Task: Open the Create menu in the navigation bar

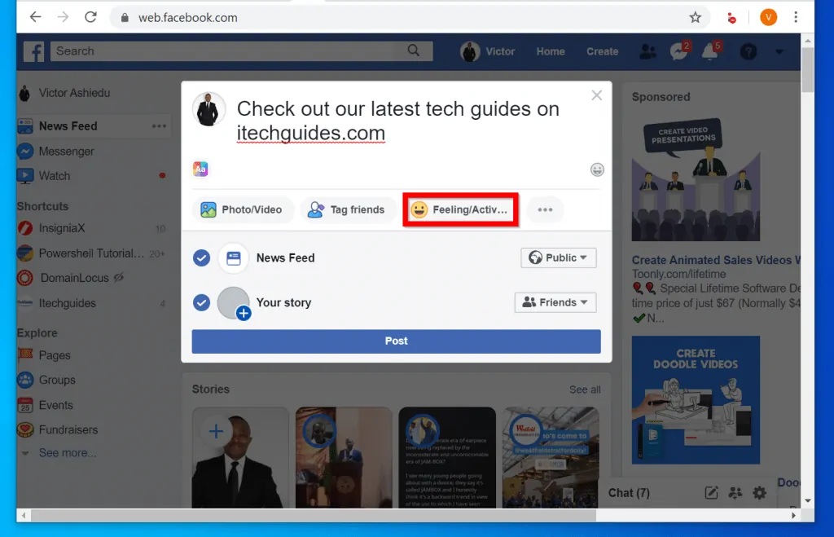Action: tap(602, 51)
